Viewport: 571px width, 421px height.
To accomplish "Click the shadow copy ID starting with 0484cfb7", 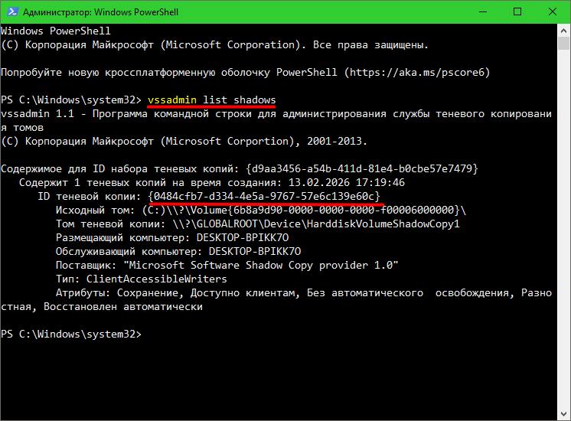I will [265, 196].
